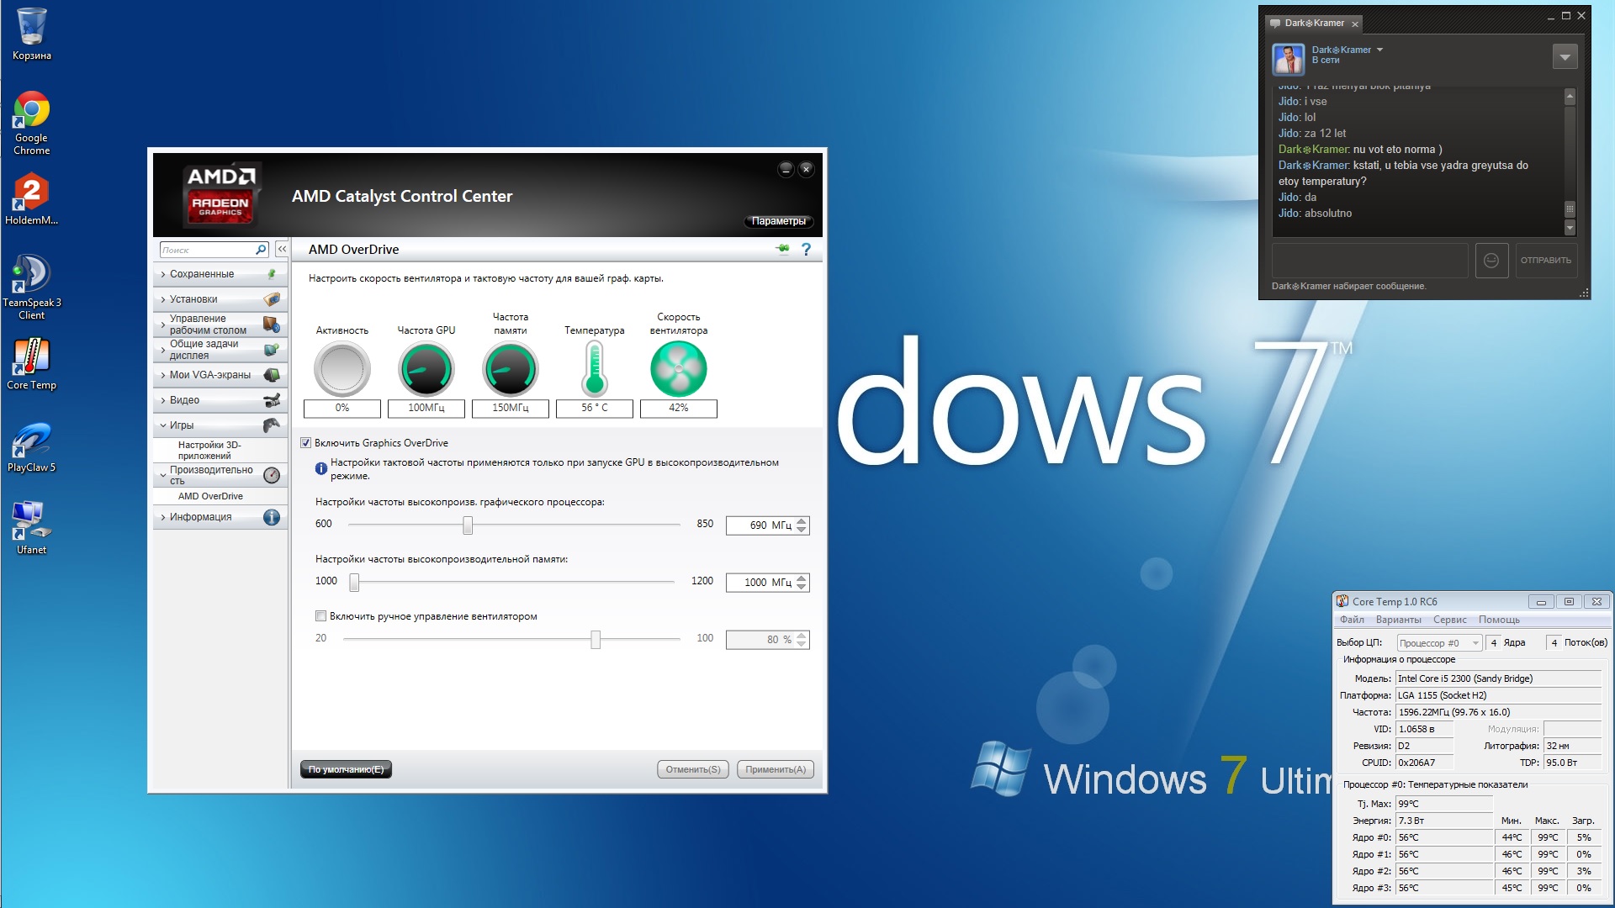Click the Steam chat scrollbar down arrow
Image resolution: width=1615 pixels, height=908 pixels.
[x=1570, y=228]
